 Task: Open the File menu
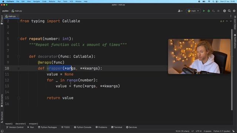click(x=18, y=1)
